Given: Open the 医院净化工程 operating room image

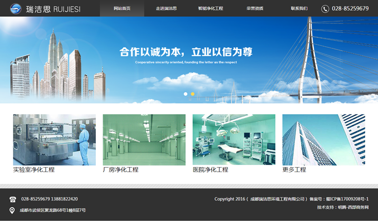Looking at the screenshot, I should pyautogui.click(x=234, y=140).
